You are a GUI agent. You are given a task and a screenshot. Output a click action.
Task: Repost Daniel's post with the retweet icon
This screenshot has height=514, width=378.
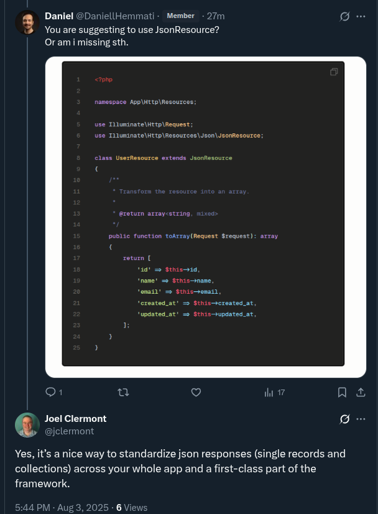click(124, 392)
